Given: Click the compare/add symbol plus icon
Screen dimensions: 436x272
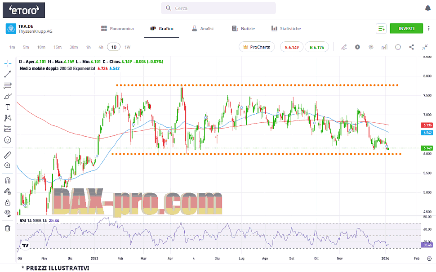Looking at the screenshot, I should (x=398, y=47).
